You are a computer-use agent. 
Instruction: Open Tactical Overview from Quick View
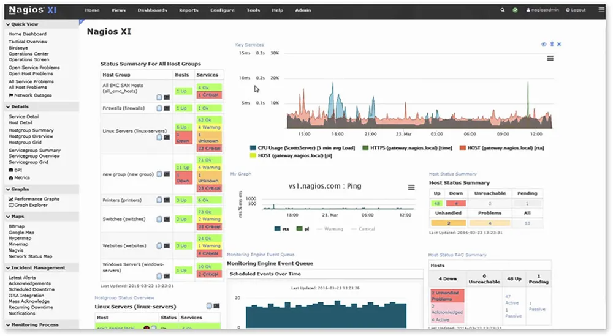coord(28,42)
